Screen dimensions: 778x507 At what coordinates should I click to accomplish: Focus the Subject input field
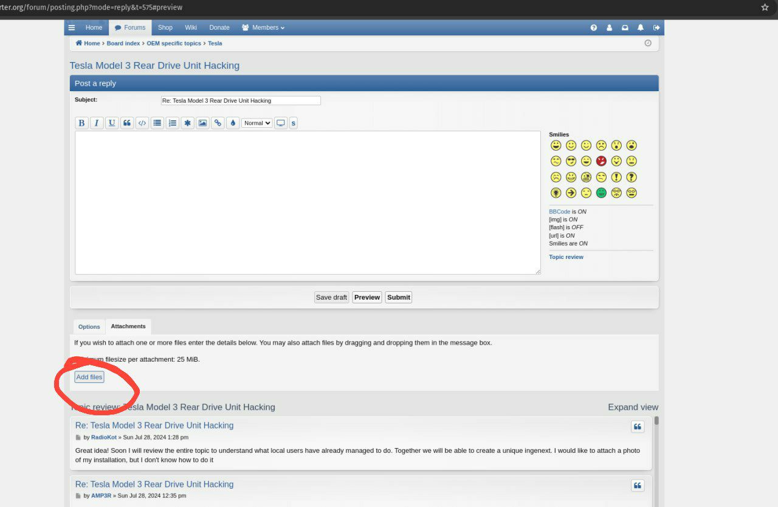(241, 100)
